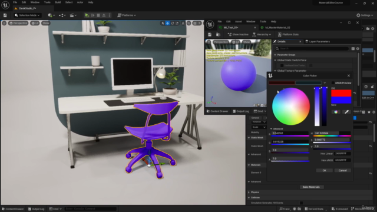Click the Stop play button in main toolbar

[98, 15]
